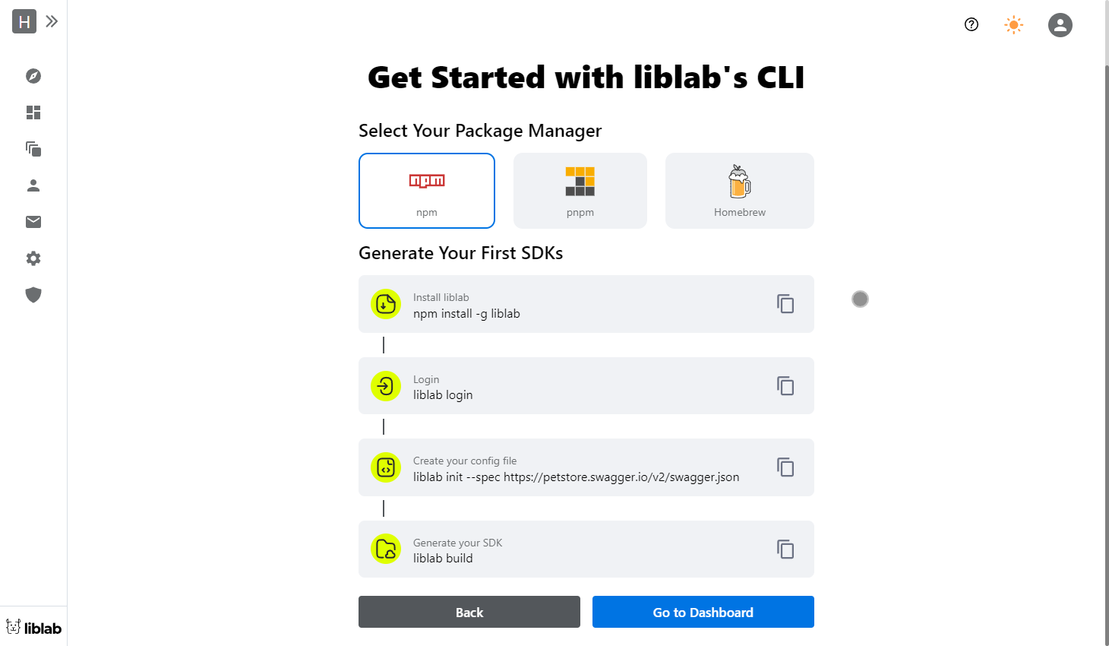
Task: Click the Back button
Action: point(469,612)
